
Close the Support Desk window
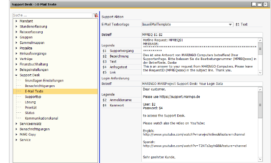click(265, 4)
